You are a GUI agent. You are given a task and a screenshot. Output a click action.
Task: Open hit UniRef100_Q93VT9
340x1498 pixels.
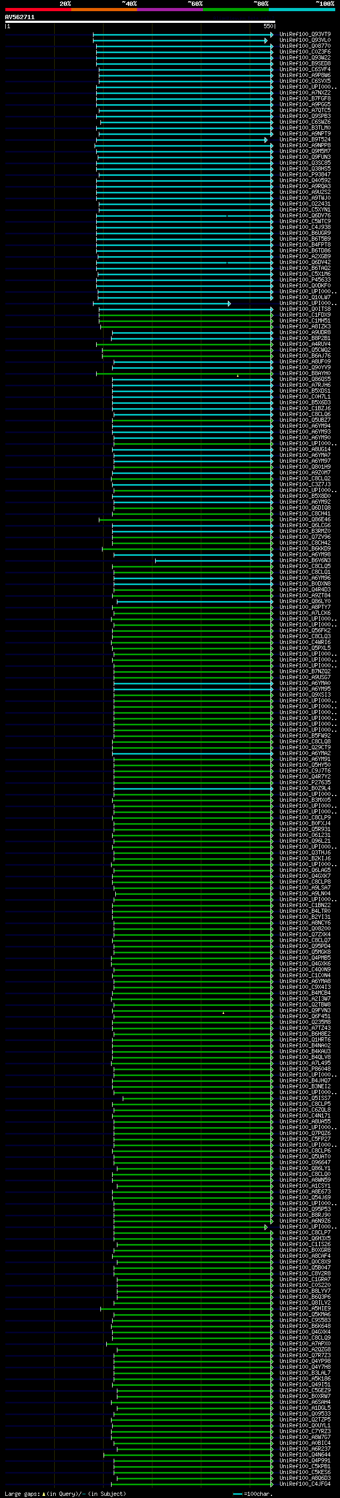305,35
